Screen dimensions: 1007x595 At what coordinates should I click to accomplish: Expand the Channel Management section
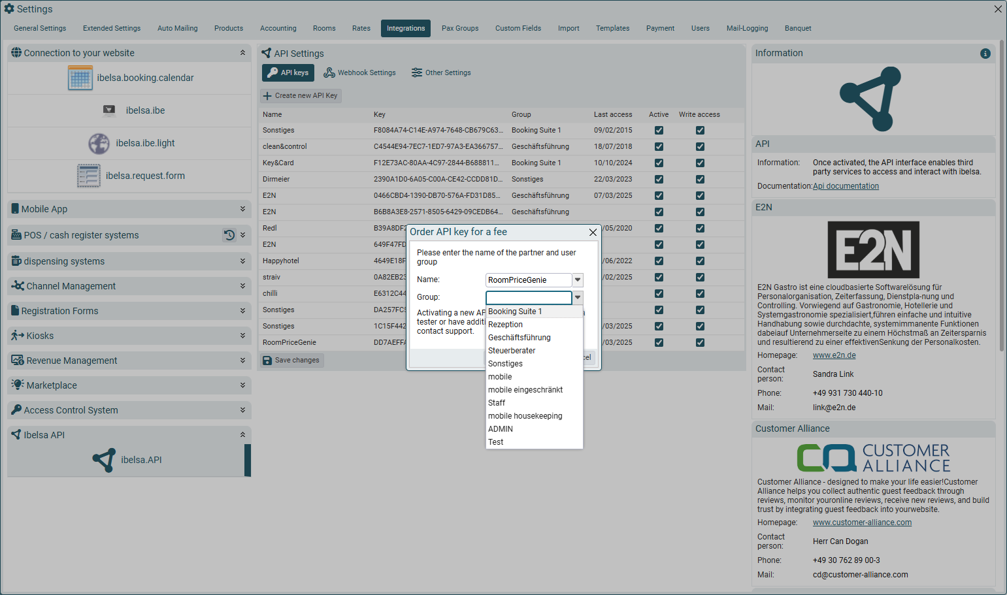(242, 286)
